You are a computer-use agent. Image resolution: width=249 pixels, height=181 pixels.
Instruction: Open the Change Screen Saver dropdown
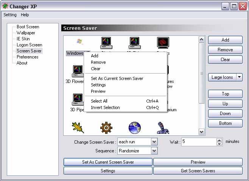154,142
